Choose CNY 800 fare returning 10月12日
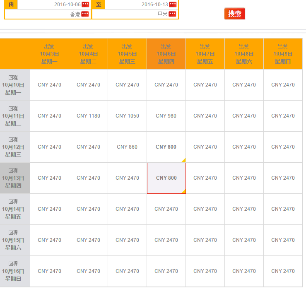This screenshot has width=306, height=289. coord(166,147)
